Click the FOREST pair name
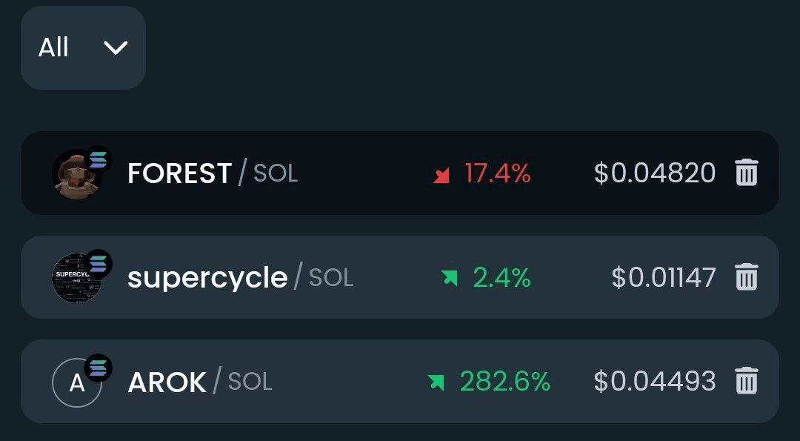This screenshot has height=441, width=800. tap(213, 173)
